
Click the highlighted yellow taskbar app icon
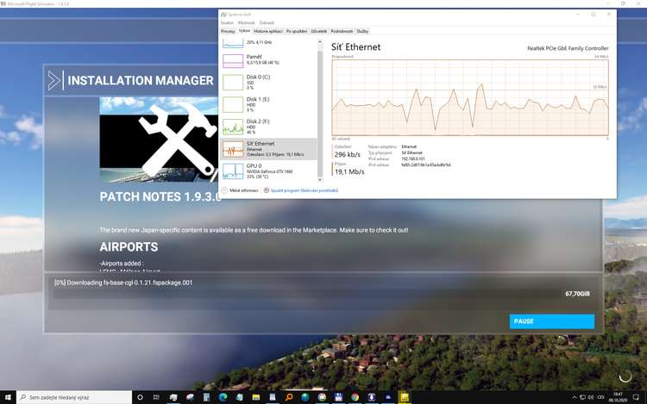pyautogui.click(x=405, y=397)
